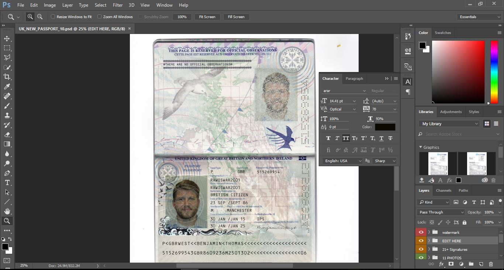
Task: Click the add layer style fx icon
Action: click(x=441, y=264)
